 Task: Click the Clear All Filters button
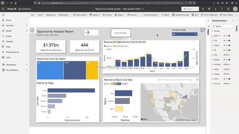(x=121, y=33)
